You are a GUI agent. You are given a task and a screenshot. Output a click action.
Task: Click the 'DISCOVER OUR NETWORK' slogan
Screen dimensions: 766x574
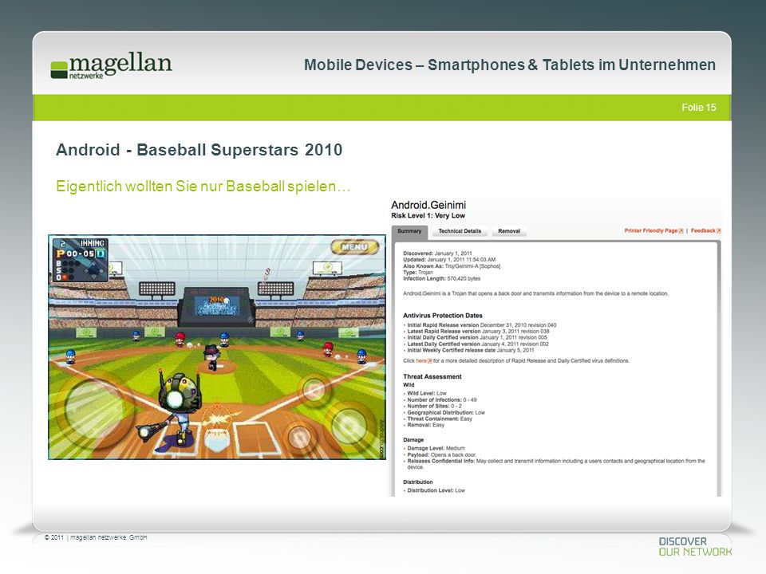pos(695,547)
